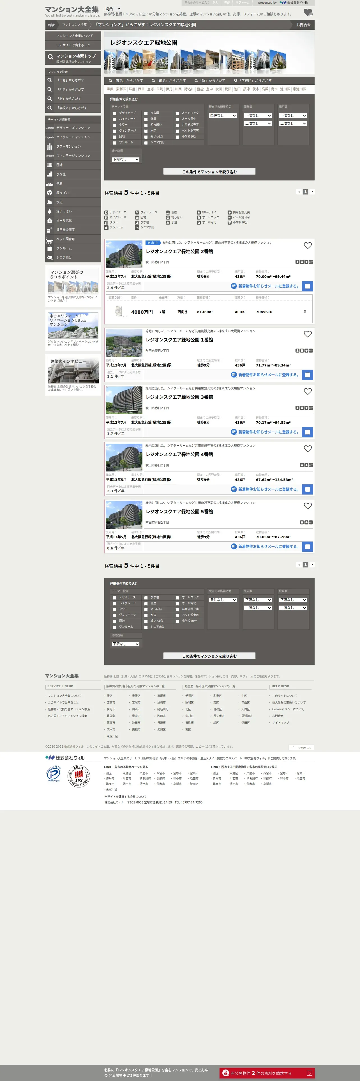The height and width of the screenshot is (1081, 360).
Task: Enable オートロック checkbox in the upper filter panel
Action: 177,113
